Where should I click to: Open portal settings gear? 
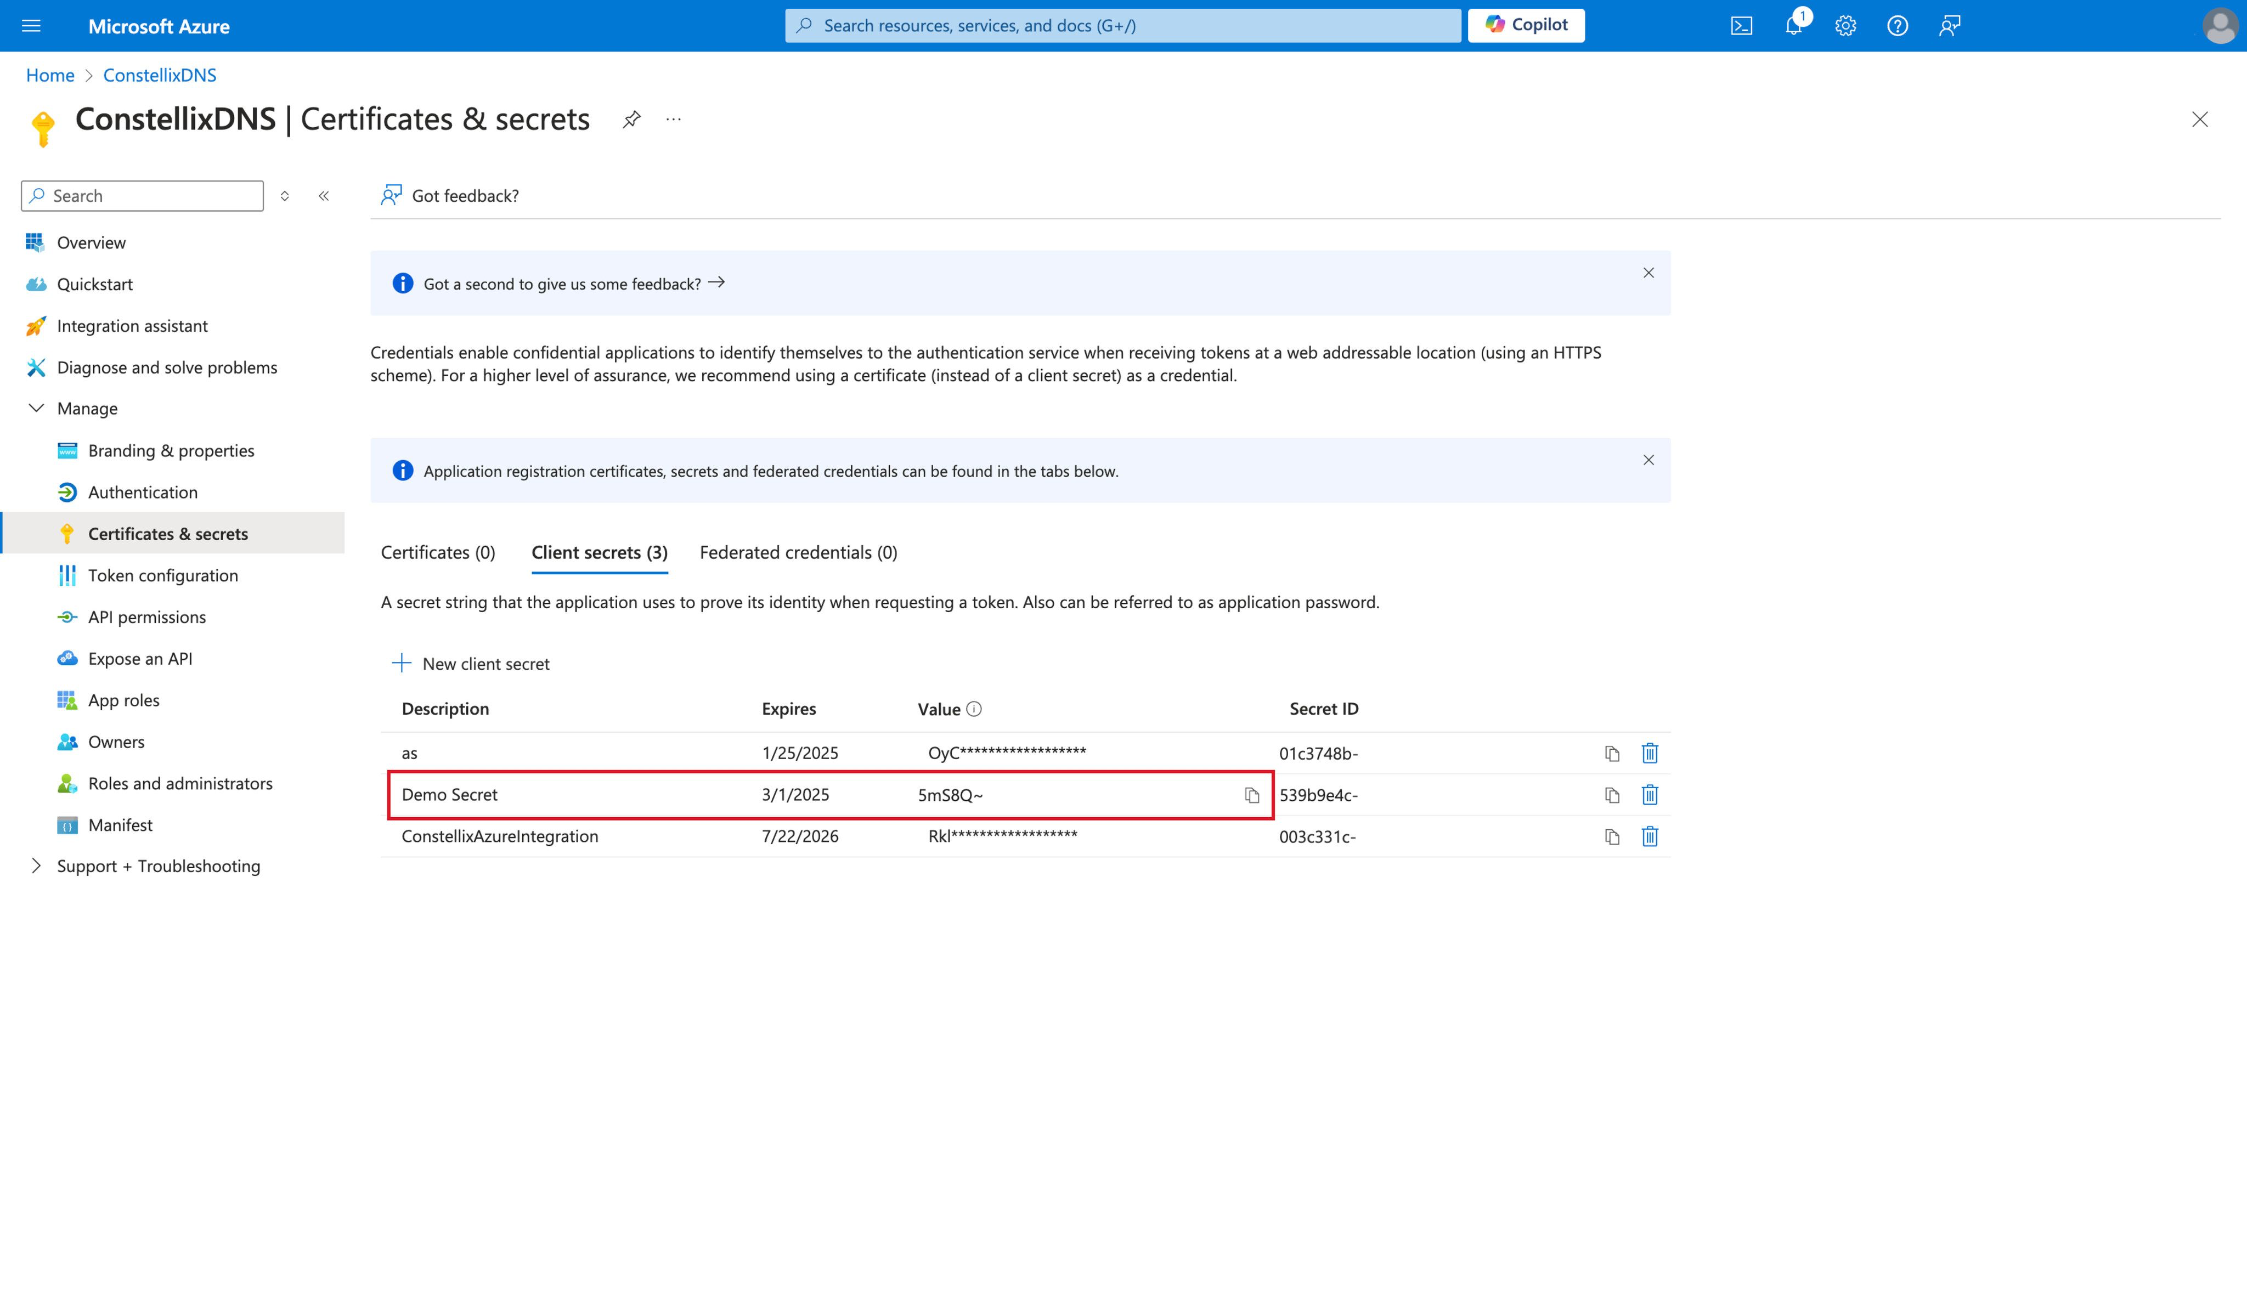(1845, 26)
